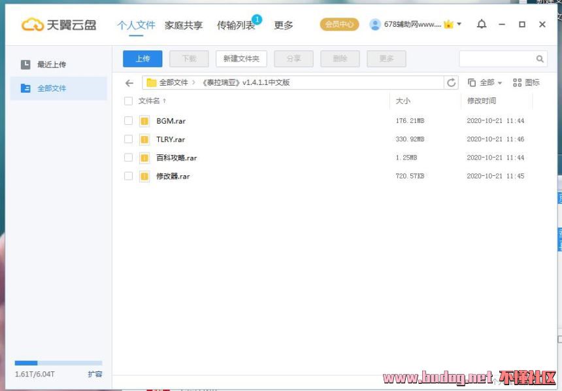Viewport: 562px width, 391px height.
Task: Click the user account avatar icon
Action: [375, 24]
